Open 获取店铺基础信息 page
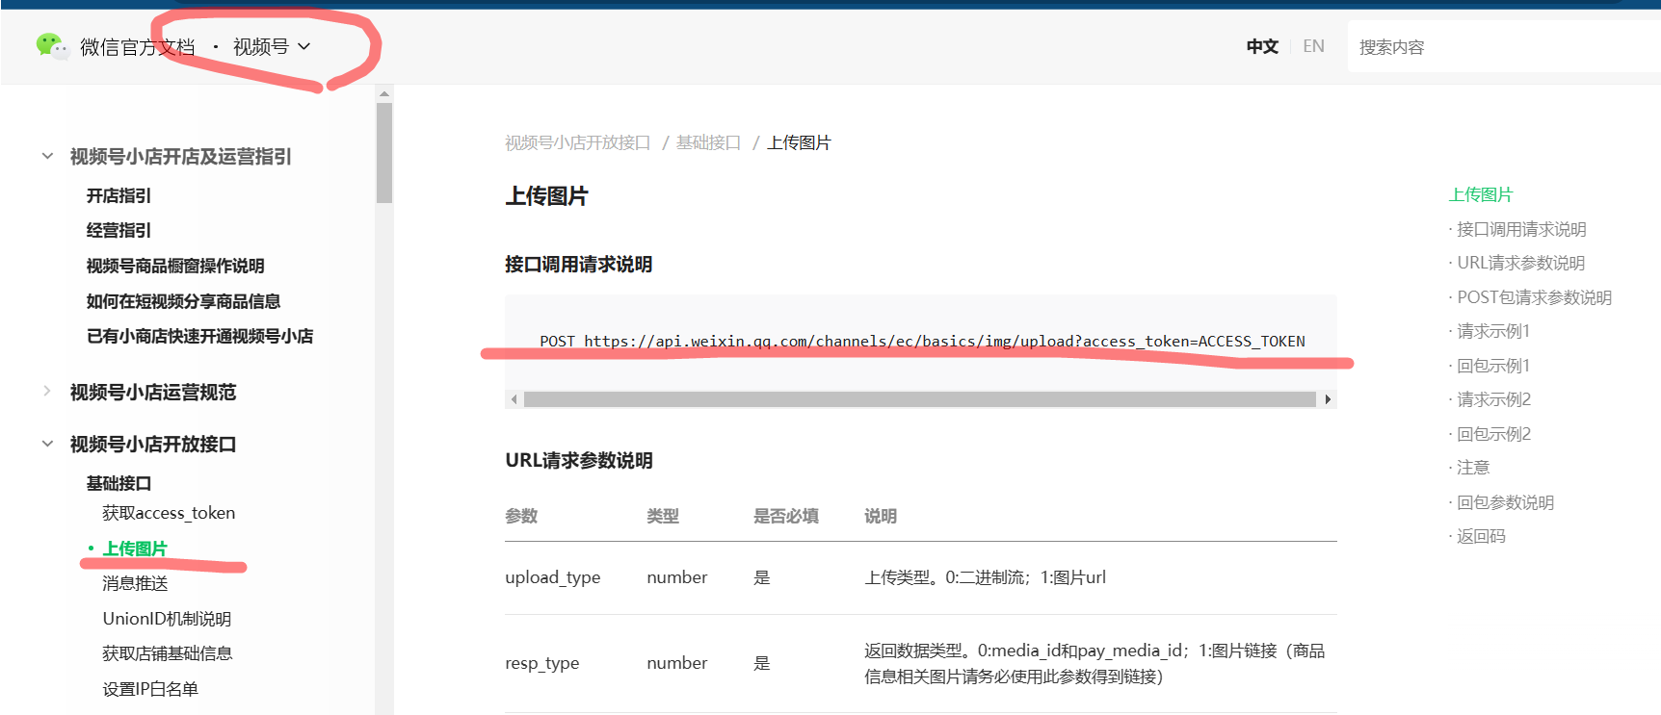This screenshot has width=1661, height=715. pos(168,653)
